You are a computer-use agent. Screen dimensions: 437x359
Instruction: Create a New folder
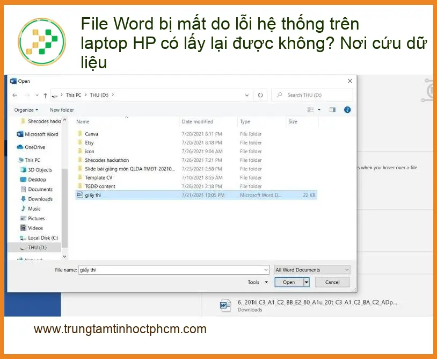click(62, 110)
